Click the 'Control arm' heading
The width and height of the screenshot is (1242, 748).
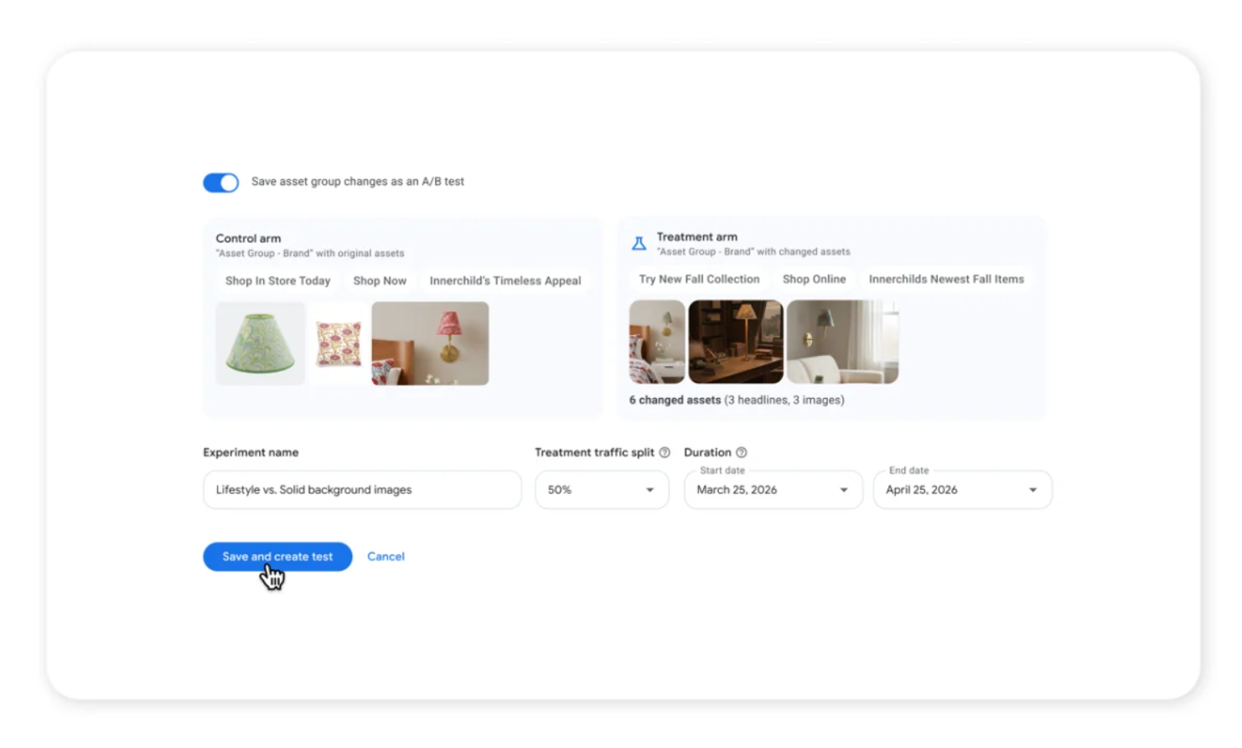[x=248, y=239]
